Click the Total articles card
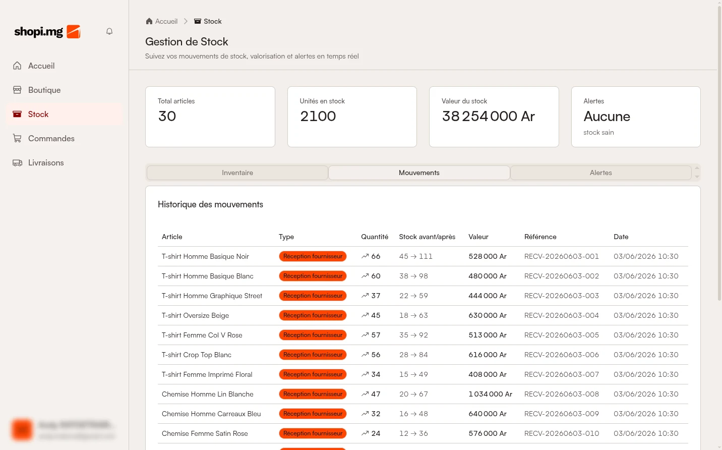722x450 pixels. tap(210, 117)
